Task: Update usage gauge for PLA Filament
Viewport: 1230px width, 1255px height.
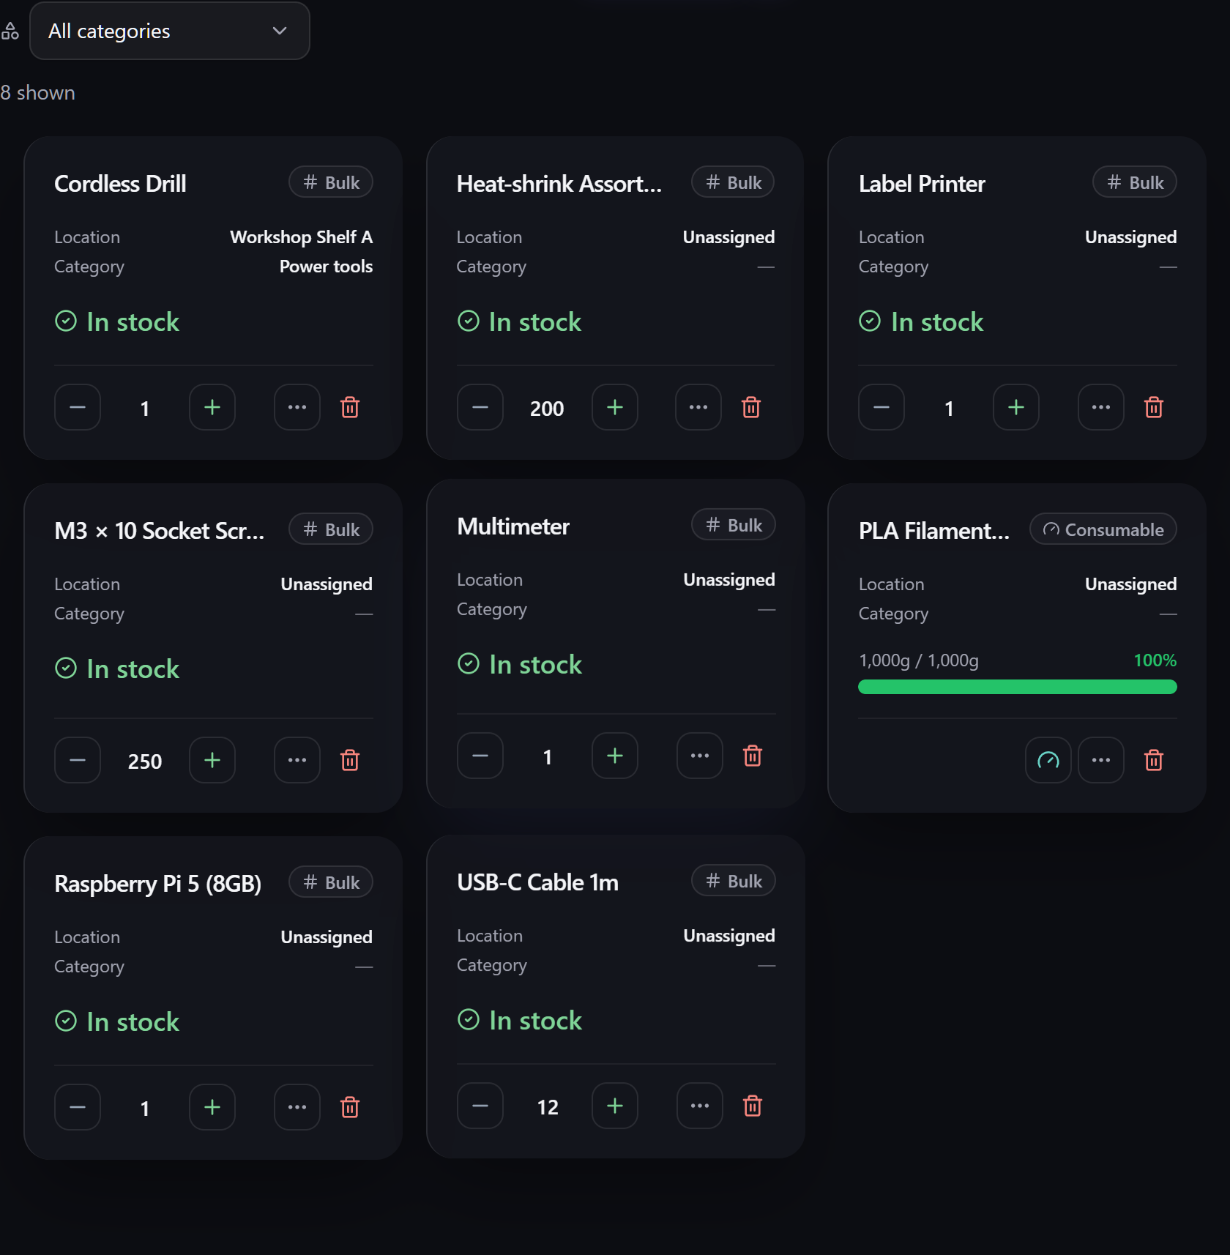Action: click(1048, 760)
